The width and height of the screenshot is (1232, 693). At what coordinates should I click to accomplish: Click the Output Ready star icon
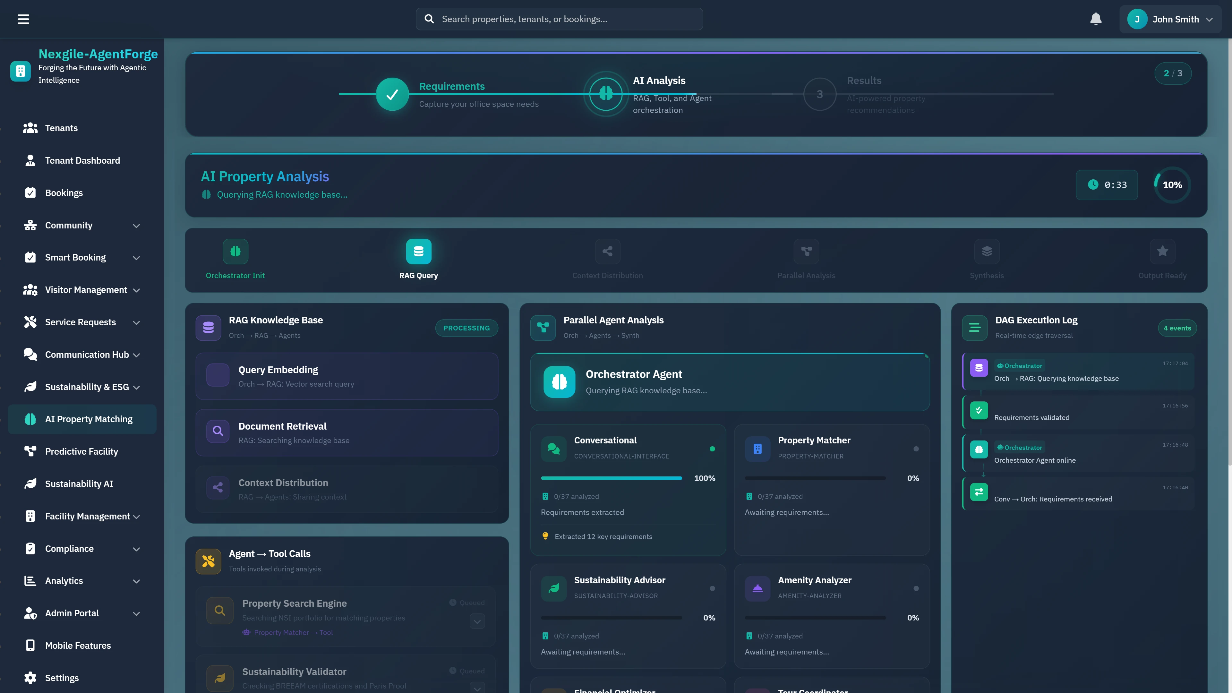1162,251
